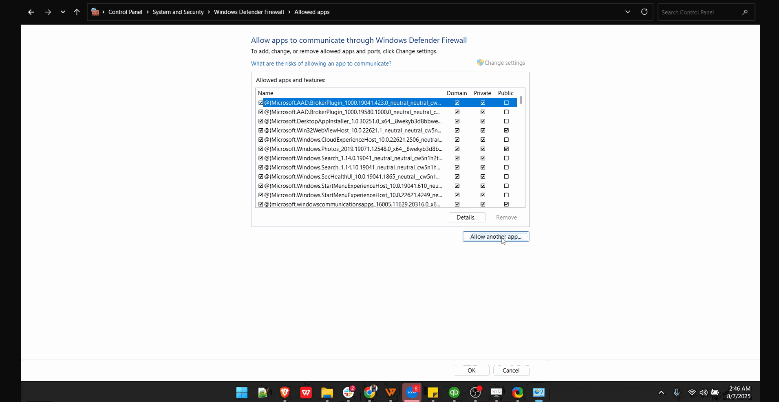Sort the list by the Name column
779x402 pixels.
(x=265, y=93)
